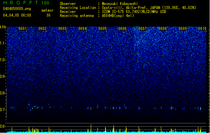Click the 0608 time marker
The image size is (210, 133).
(x=163, y=29)
